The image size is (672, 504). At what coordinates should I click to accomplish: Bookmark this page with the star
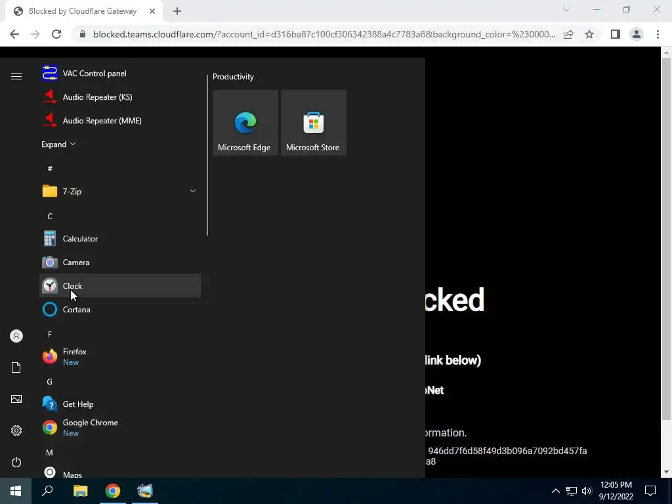pos(589,34)
